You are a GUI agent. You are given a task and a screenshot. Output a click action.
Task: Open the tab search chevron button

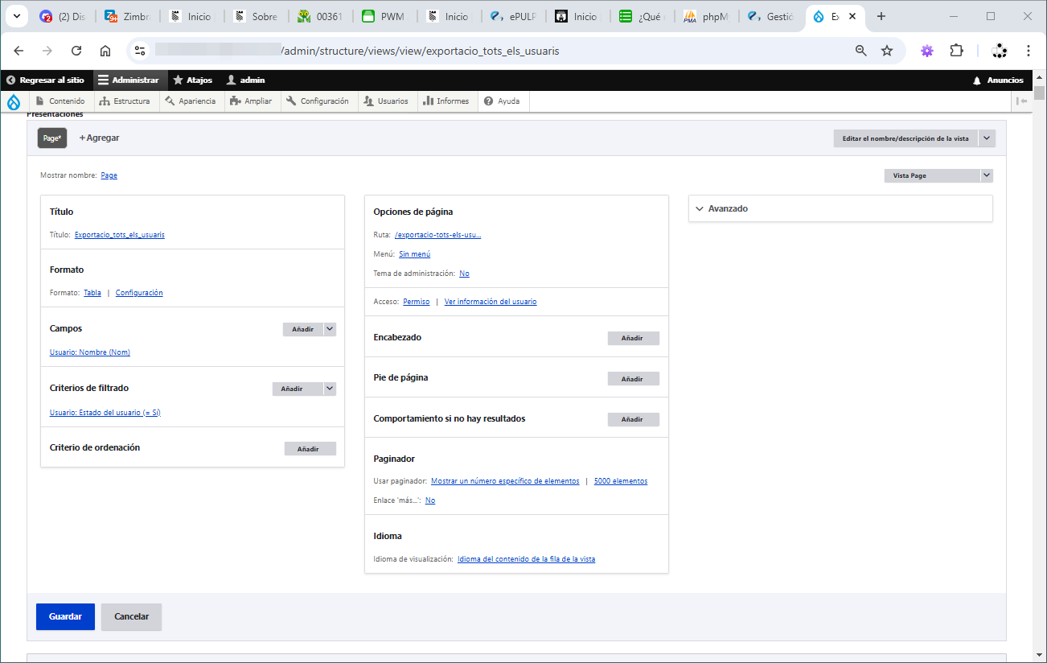[15, 16]
